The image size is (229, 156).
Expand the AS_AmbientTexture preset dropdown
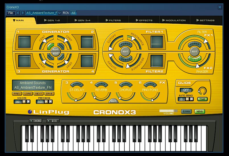point(59,13)
